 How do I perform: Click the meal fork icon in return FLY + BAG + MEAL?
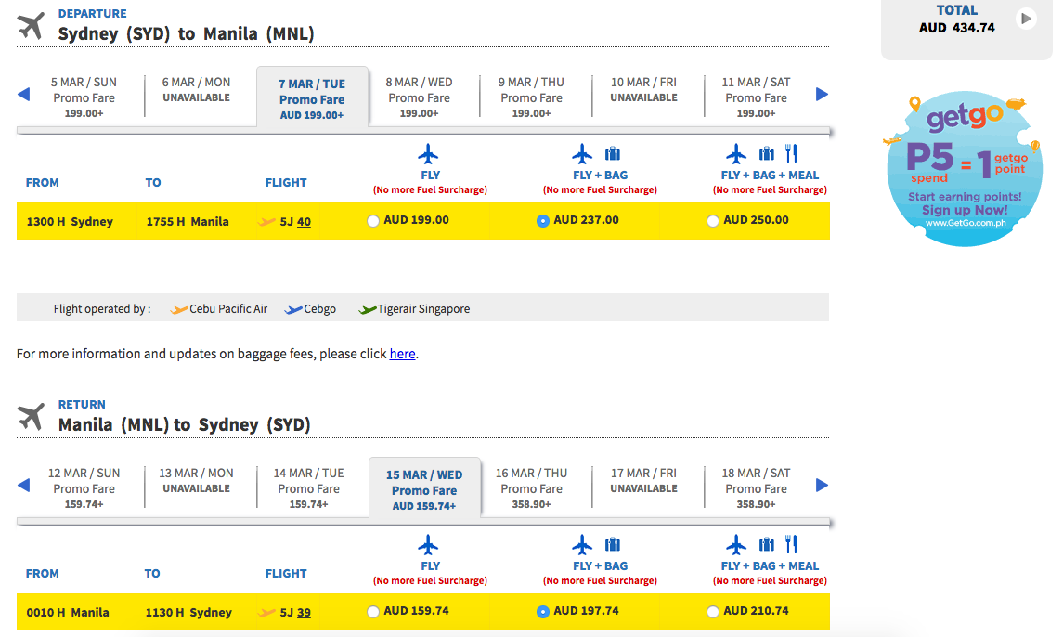[x=791, y=544]
